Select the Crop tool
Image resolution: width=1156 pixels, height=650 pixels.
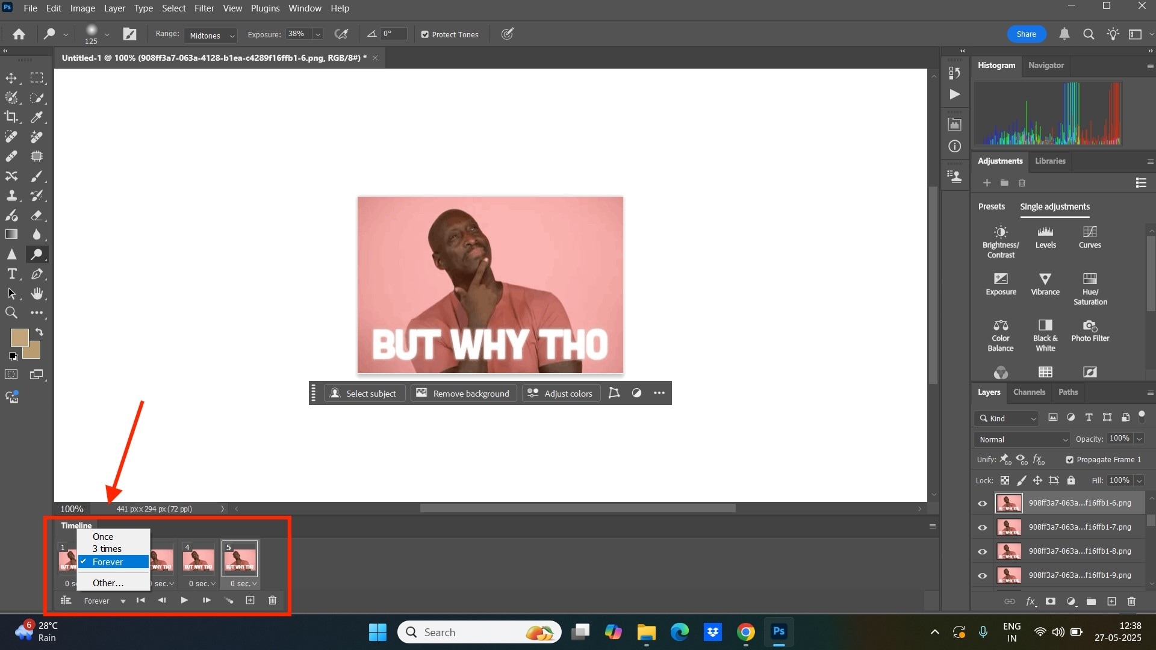point(11,117)
